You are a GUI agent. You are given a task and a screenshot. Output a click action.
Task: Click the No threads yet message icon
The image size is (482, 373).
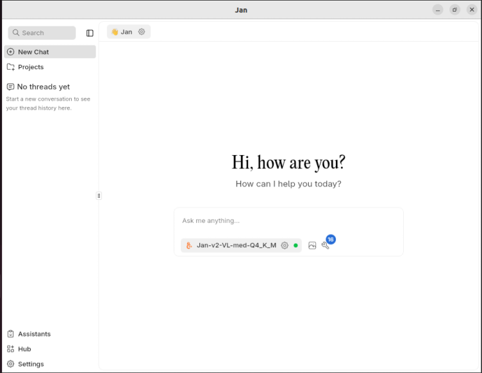point(10,87)
